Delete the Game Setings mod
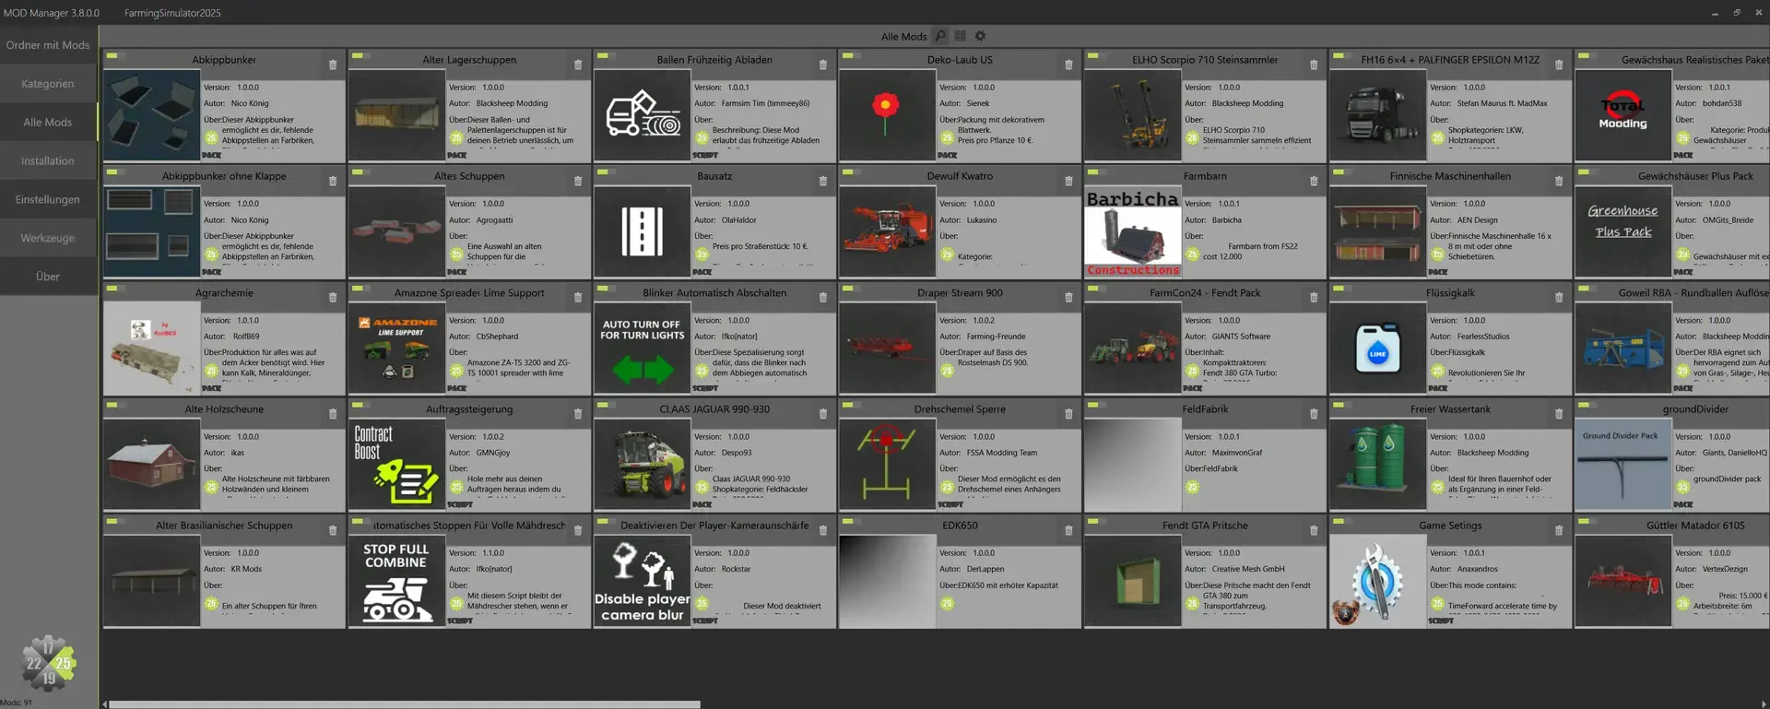Screen dimensions: 1770x709 (x=1559, y=530)
